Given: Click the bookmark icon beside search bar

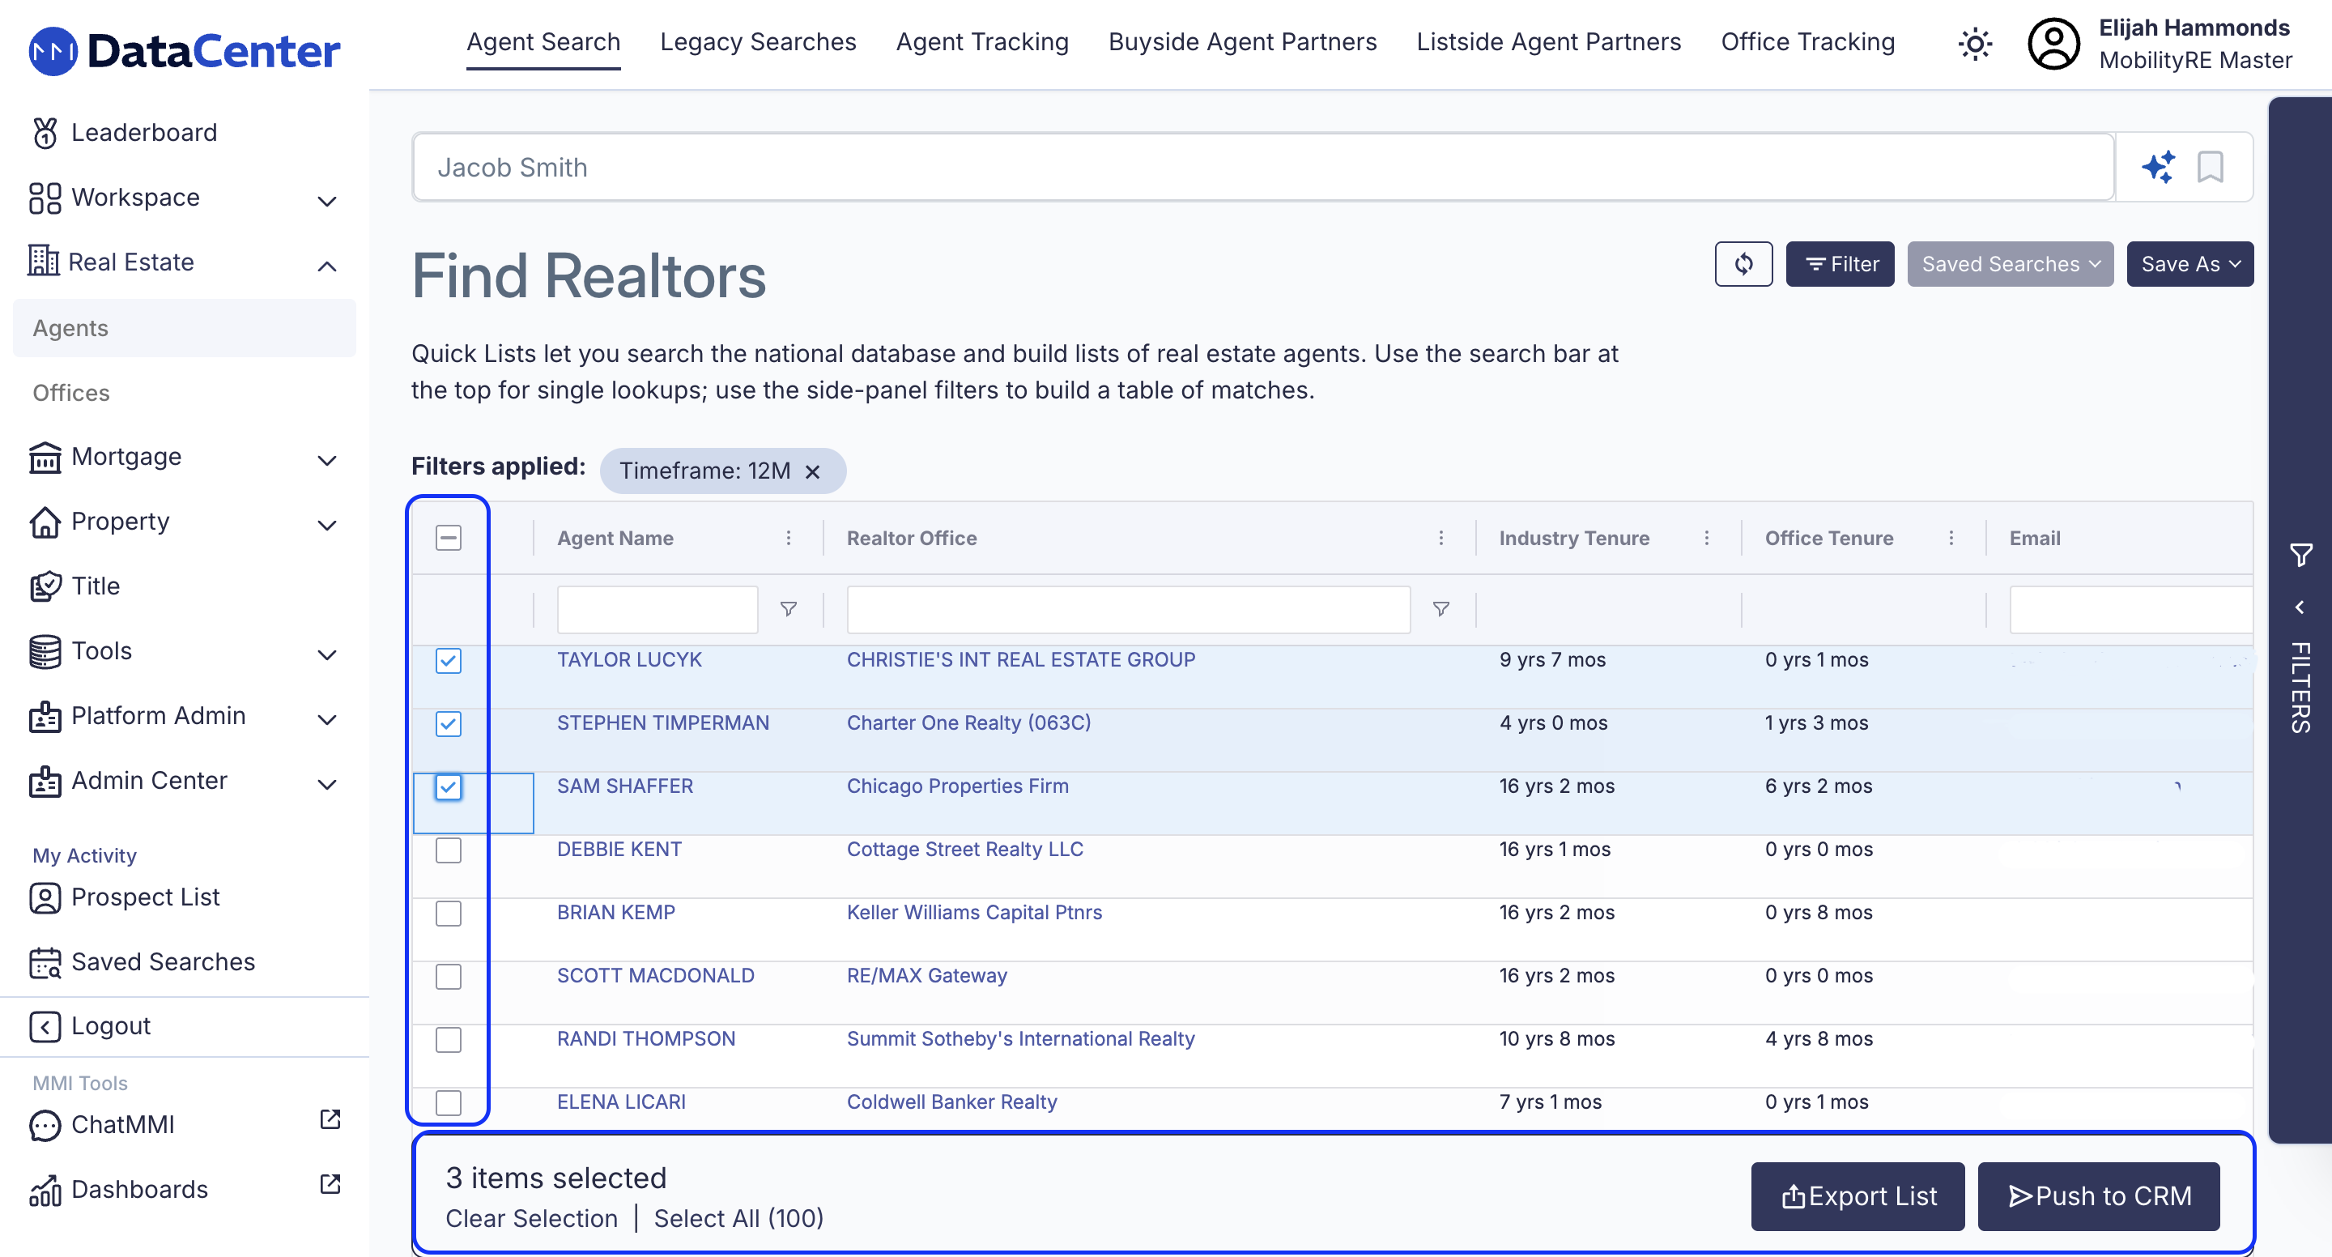Looking at the screenshot, I should point(2210,167).
